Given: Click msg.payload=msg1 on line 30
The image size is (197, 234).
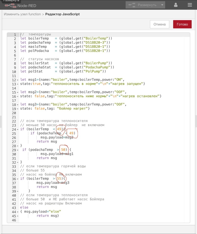Looking at the screenshot, I should [57, 154].
